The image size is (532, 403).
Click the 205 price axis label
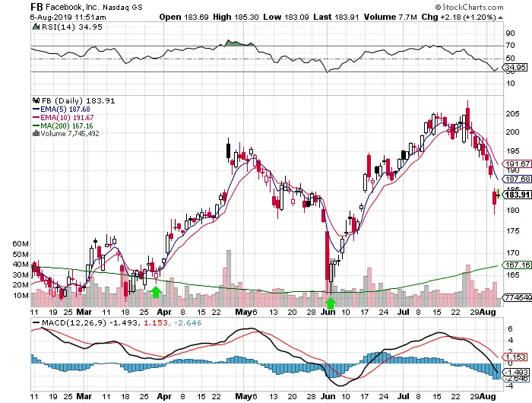(512, 114)
